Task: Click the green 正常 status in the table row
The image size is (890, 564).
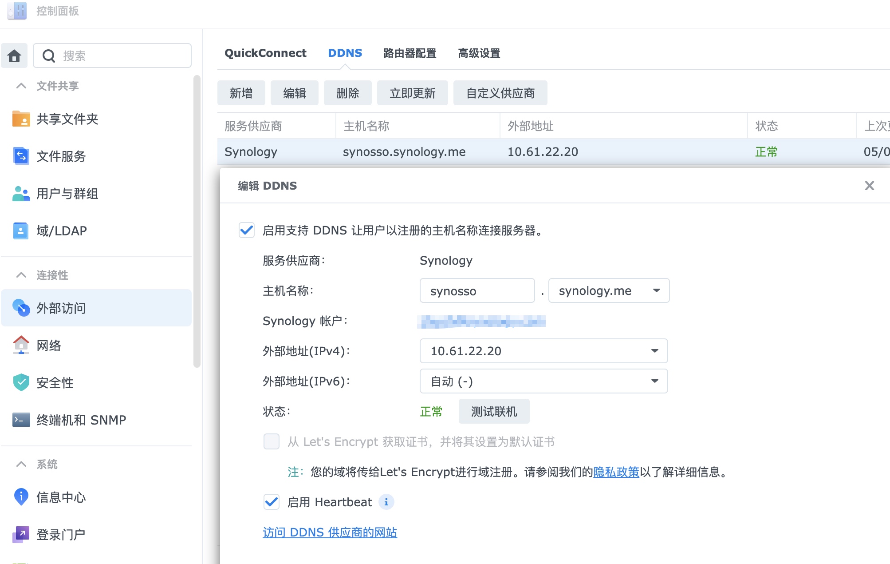Action: click(766, 151)
